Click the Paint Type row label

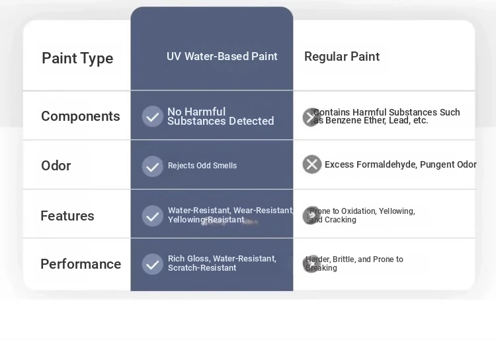[77, 58]
